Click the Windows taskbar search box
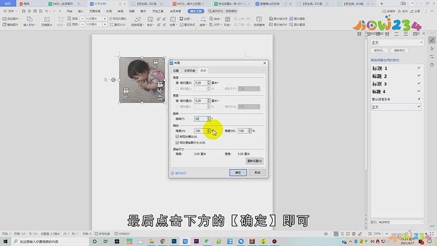The image size is (437, 246). (51, 241)
